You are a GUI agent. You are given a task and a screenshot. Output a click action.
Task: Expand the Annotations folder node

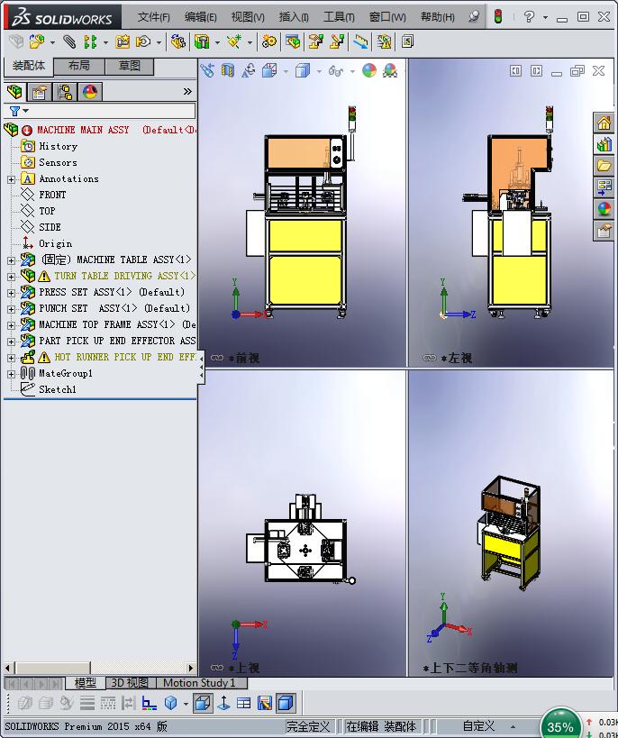click(x=11, y=179)
